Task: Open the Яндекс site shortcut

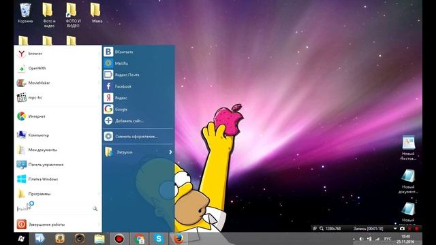Action: [138, 98]
